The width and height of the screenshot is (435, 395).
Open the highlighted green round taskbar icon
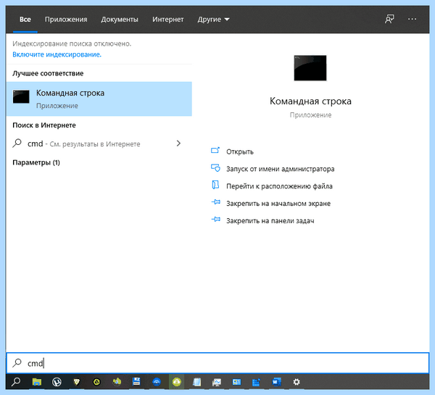coord(177,382)
